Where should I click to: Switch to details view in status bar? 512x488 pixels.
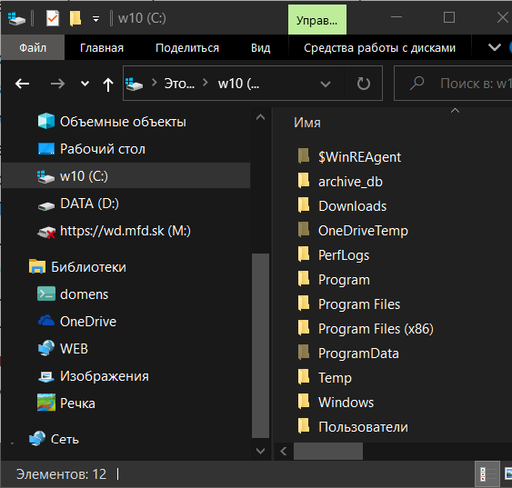tap(487, 474)
